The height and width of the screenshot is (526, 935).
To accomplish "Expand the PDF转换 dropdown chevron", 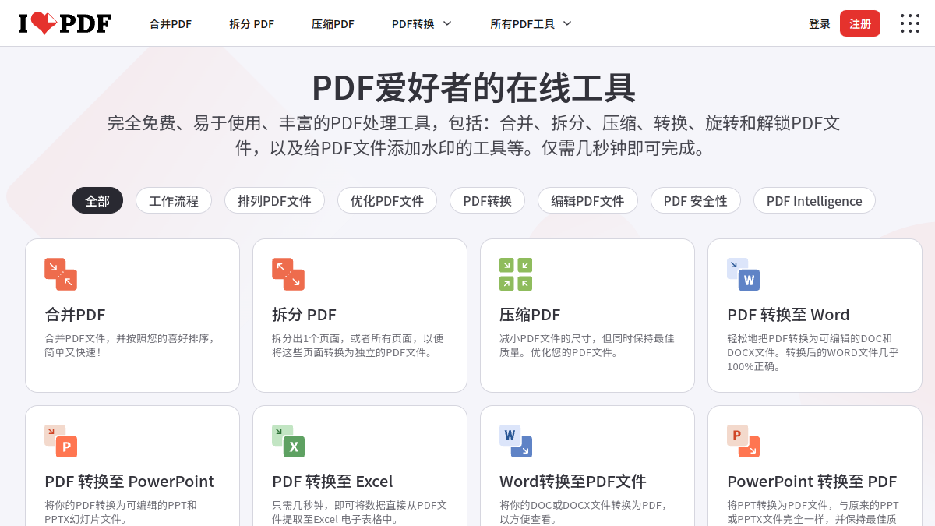I will pyautogui.click(x=447, y=23).
